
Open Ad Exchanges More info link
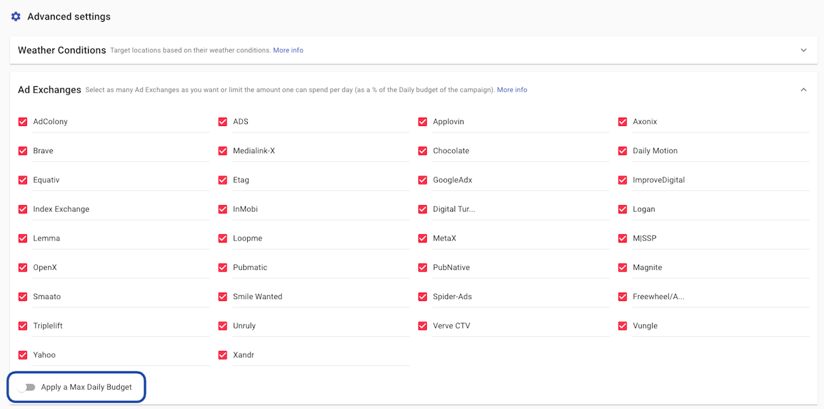[512, 90]
